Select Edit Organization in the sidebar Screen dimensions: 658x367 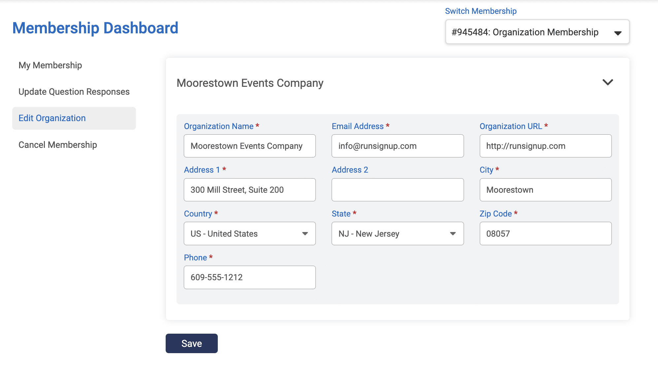point(52,118)
